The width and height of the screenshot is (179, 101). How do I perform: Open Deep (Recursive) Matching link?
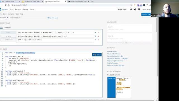(x=116, y=65)
